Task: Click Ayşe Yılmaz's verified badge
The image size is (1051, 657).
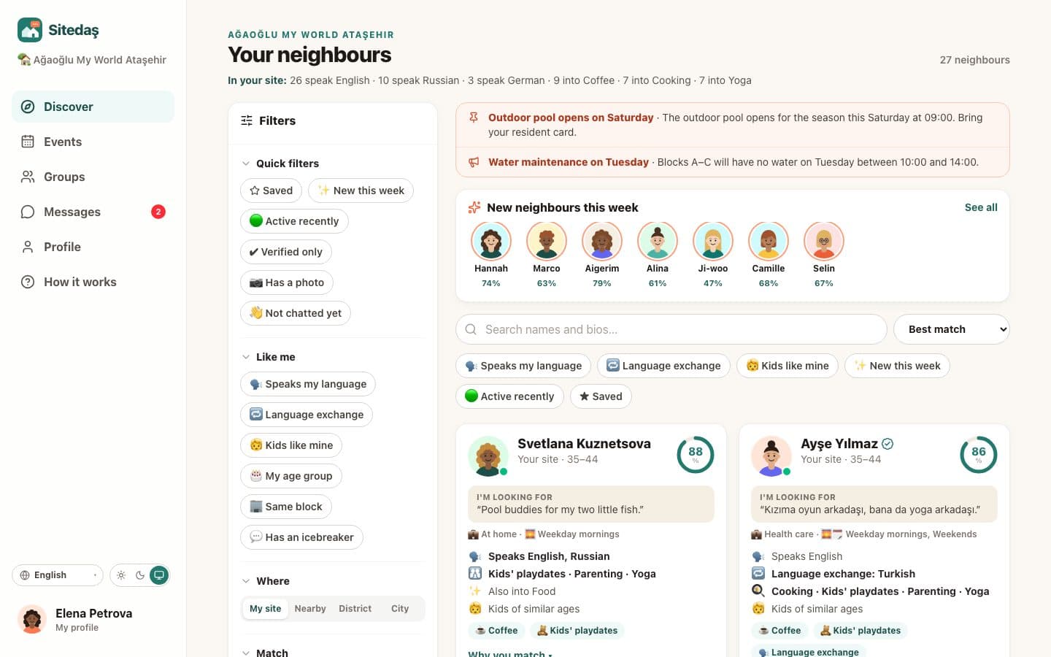Action: click(x=888, y=444)
